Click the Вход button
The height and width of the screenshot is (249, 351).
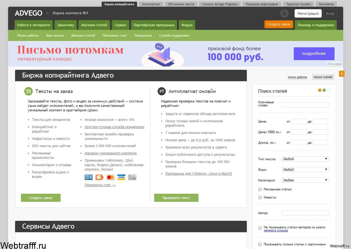tap(330, 13)
